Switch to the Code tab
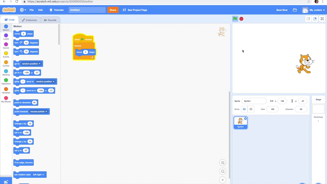 point(10,20)
